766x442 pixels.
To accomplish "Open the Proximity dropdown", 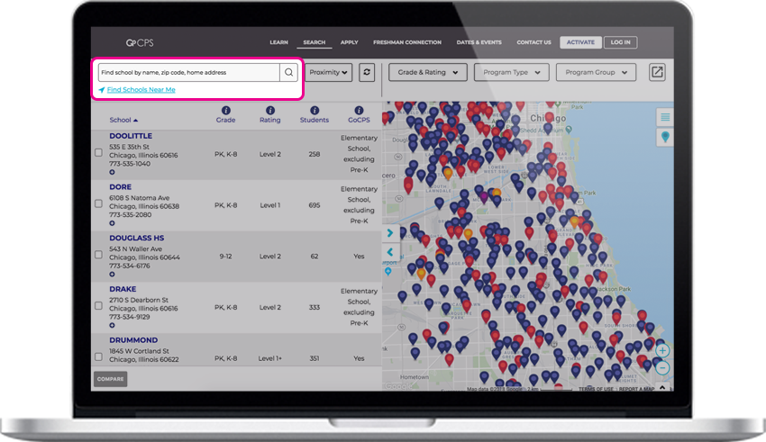I will coord(329,72).
